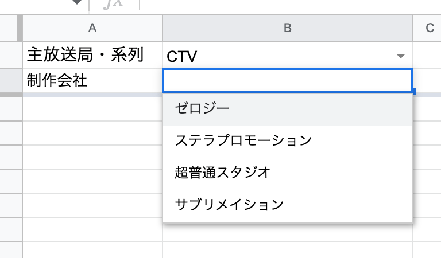Select the row header of 主放送局・系列 row
Screen dimensions: 441x258
tap(11, 56)
